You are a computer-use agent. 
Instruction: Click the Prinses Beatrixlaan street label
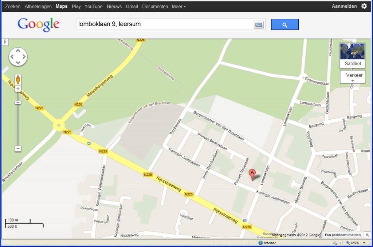212,141
